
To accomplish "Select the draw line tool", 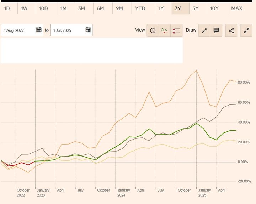I will tap(204, 30).
